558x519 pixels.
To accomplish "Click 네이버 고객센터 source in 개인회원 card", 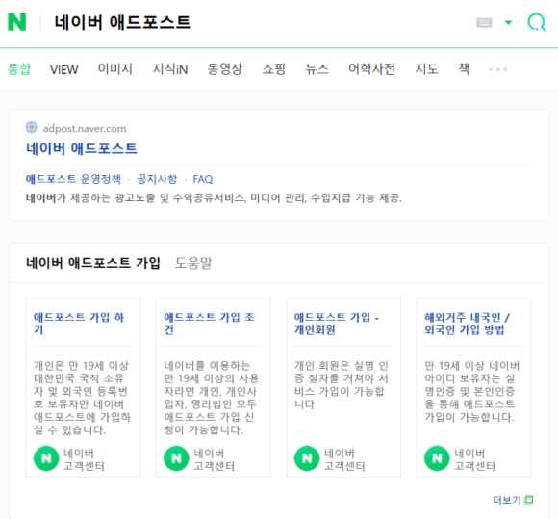I will point(344,459).
